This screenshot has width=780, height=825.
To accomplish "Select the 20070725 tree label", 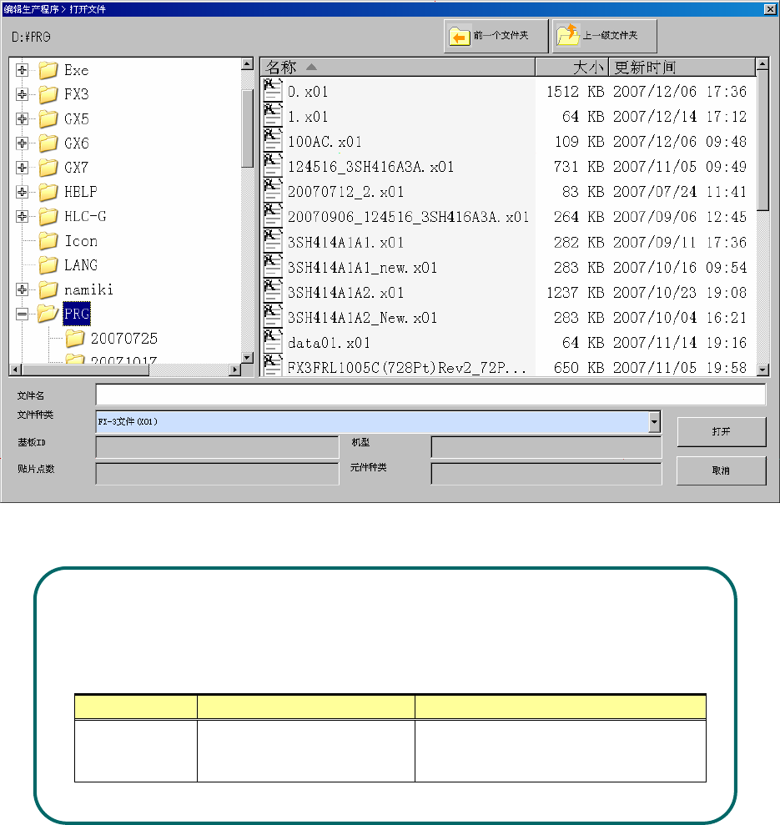I will point(124,339).
